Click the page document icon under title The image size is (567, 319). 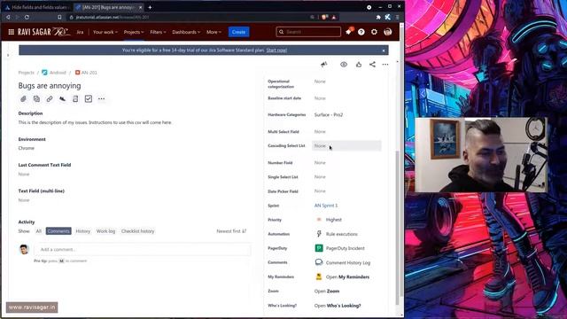75,98
